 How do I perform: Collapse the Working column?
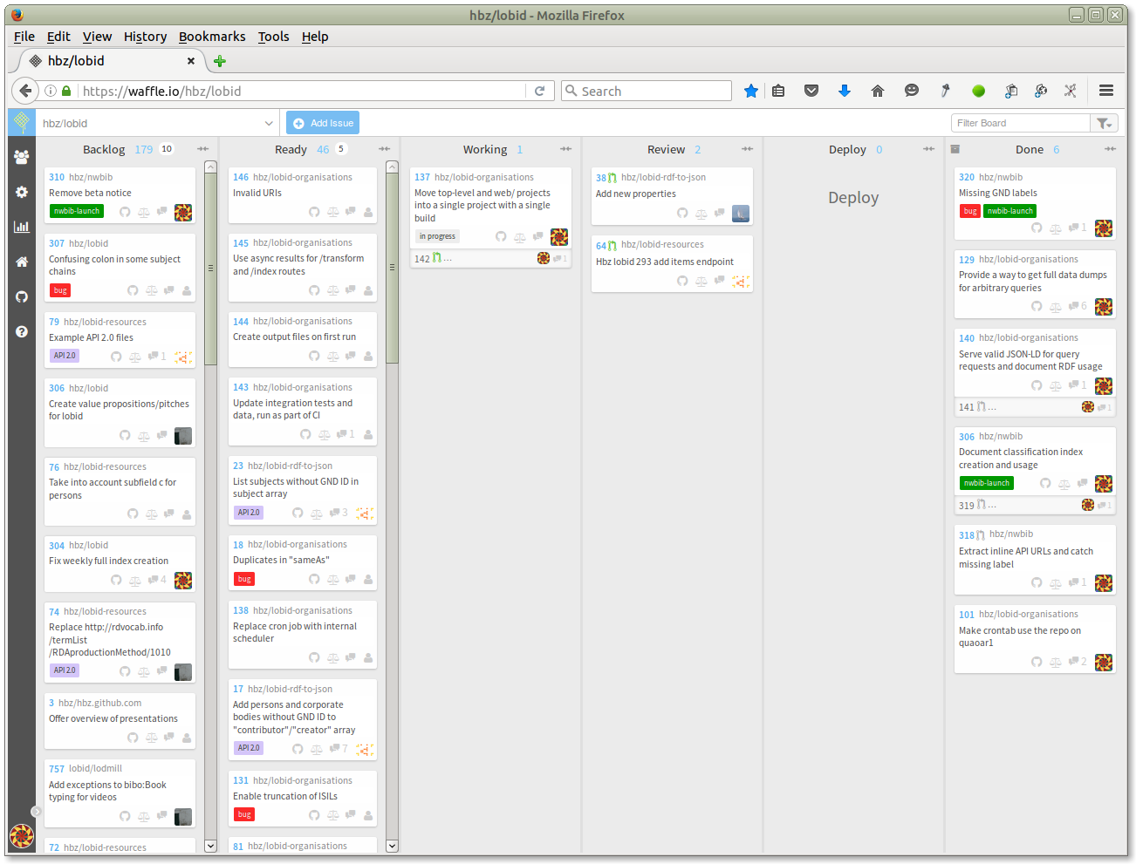565,149
